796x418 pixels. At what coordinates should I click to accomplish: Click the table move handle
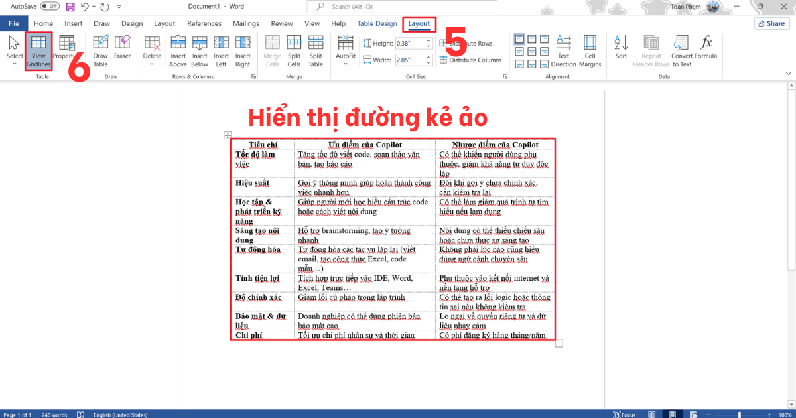click(x=228, y=135)
